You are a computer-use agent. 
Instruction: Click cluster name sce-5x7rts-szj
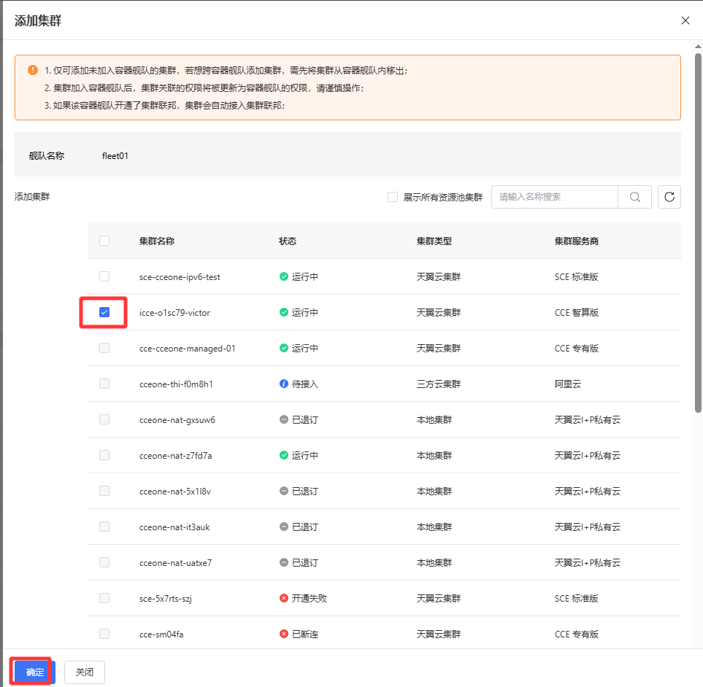(x=166, y=599)
